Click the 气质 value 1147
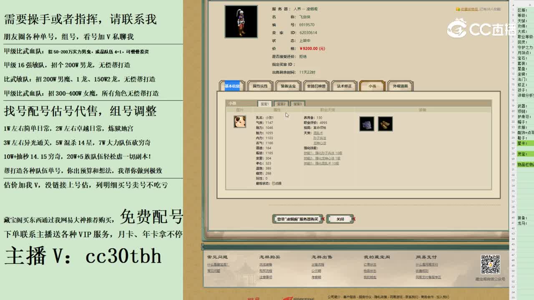The height and width of the screenshot is (300, 534). click(x=269, y=123)
